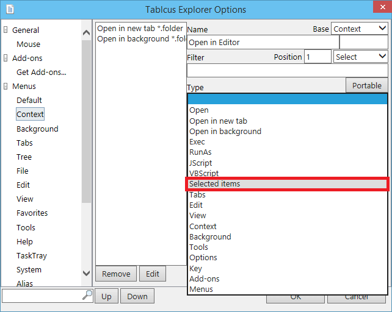The width and height of the screenshot is (392, 312).
Task: Select Mouse in the options tree
Action: pyautogui.click(x=28, y=44)
